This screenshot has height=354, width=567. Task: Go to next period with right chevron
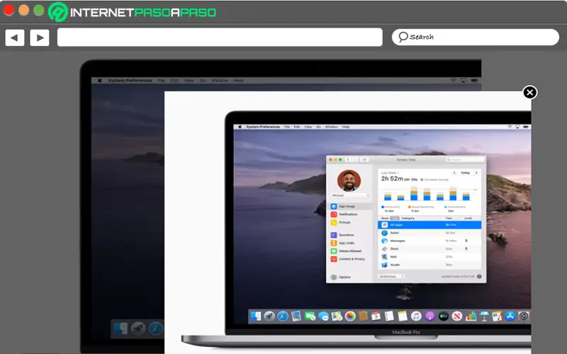[476, 173]
